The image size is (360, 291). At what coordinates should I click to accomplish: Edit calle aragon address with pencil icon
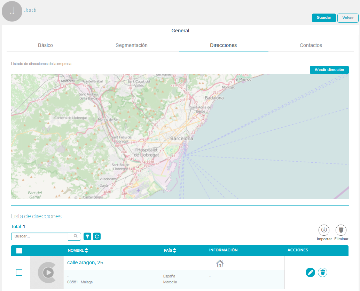click(310, 273)
